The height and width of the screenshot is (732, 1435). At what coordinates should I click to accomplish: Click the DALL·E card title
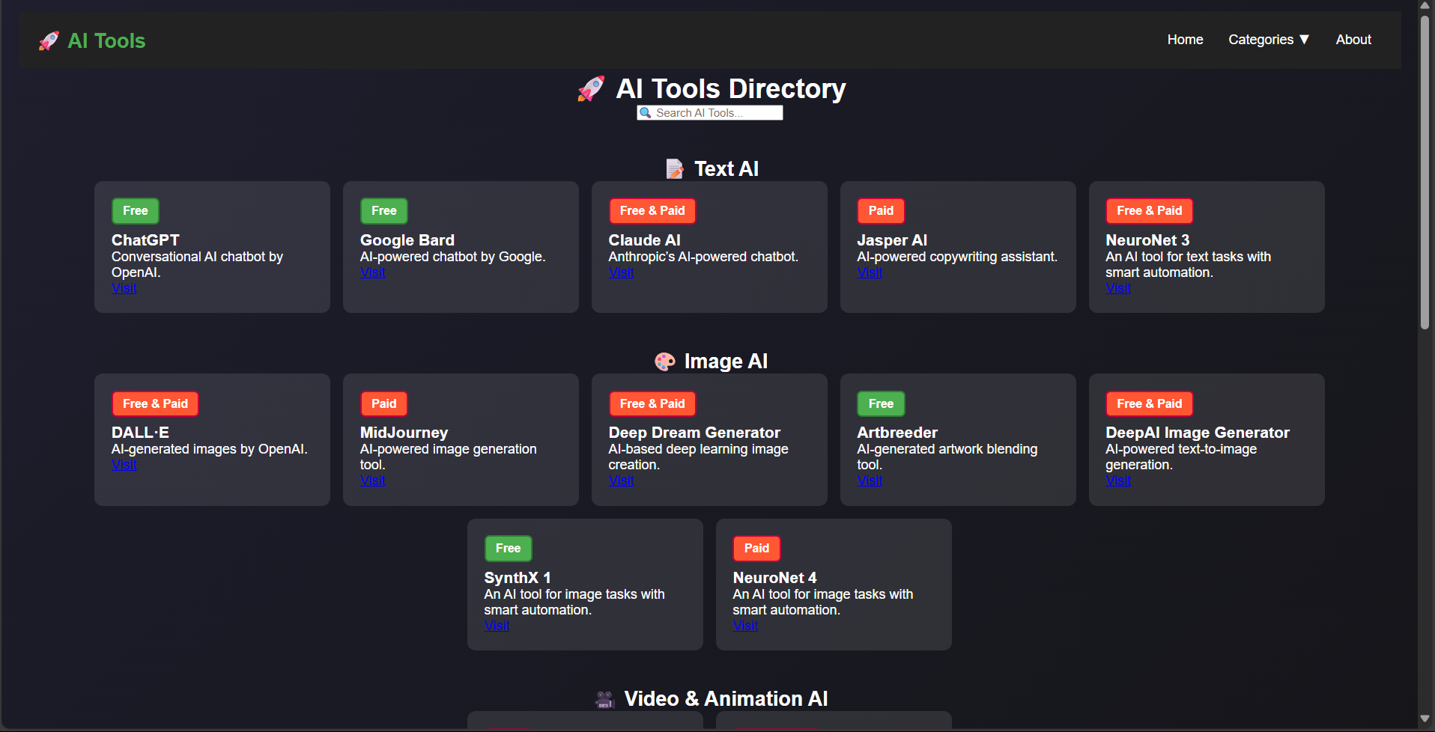tap(140, 433)
